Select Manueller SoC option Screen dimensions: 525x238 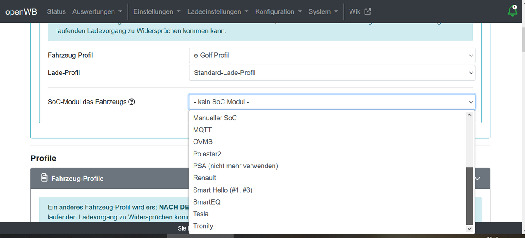tap(327, 118)
